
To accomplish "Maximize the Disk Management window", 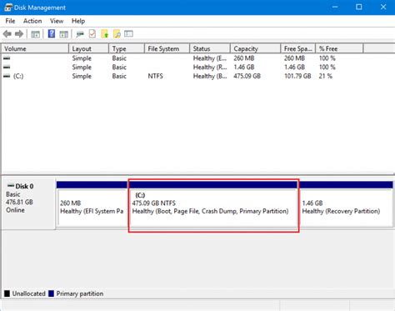I will (x=359, y=8).
